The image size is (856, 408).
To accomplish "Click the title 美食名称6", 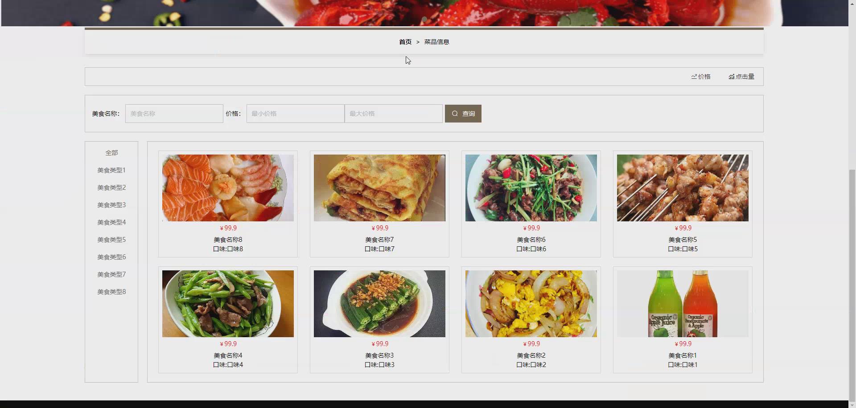I will click(531, 240).
